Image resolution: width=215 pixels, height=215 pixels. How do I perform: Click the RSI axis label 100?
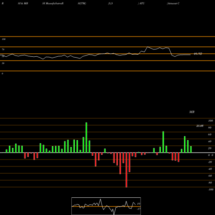[x=3, y=39]
